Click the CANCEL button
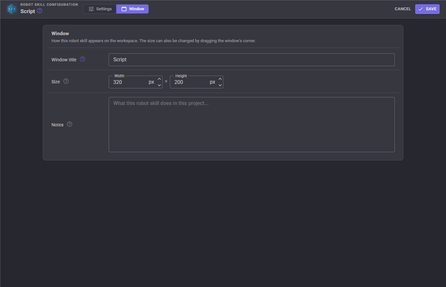The height and width of the screenshot is (287, 446). pos(402,9)
